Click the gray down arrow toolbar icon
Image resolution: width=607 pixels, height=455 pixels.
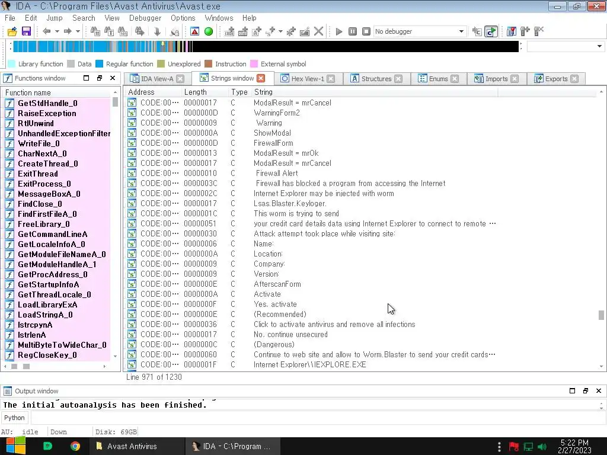(157, 31)
